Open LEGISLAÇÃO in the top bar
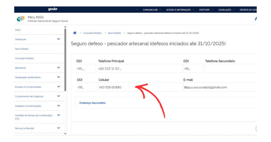This screenshot has height=142, width=271. [x=224, y=10]
